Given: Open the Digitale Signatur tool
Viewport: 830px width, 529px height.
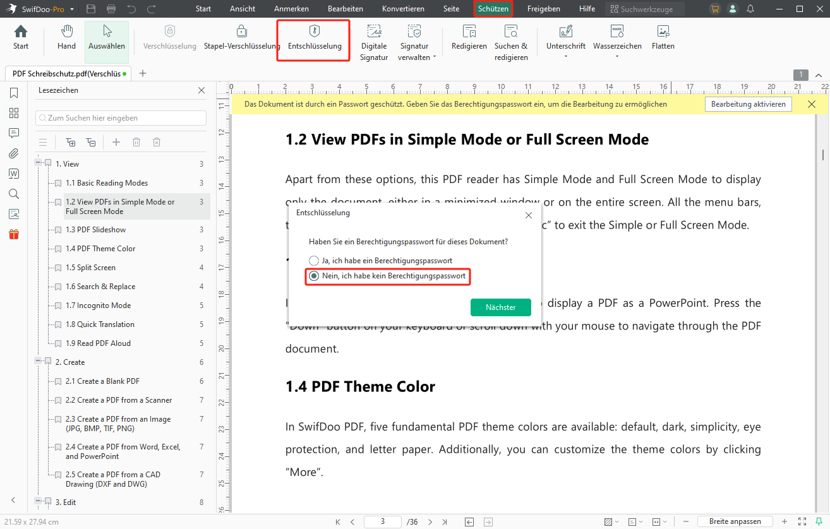Looking at the screenshot, I should click(x=374, y=43).
